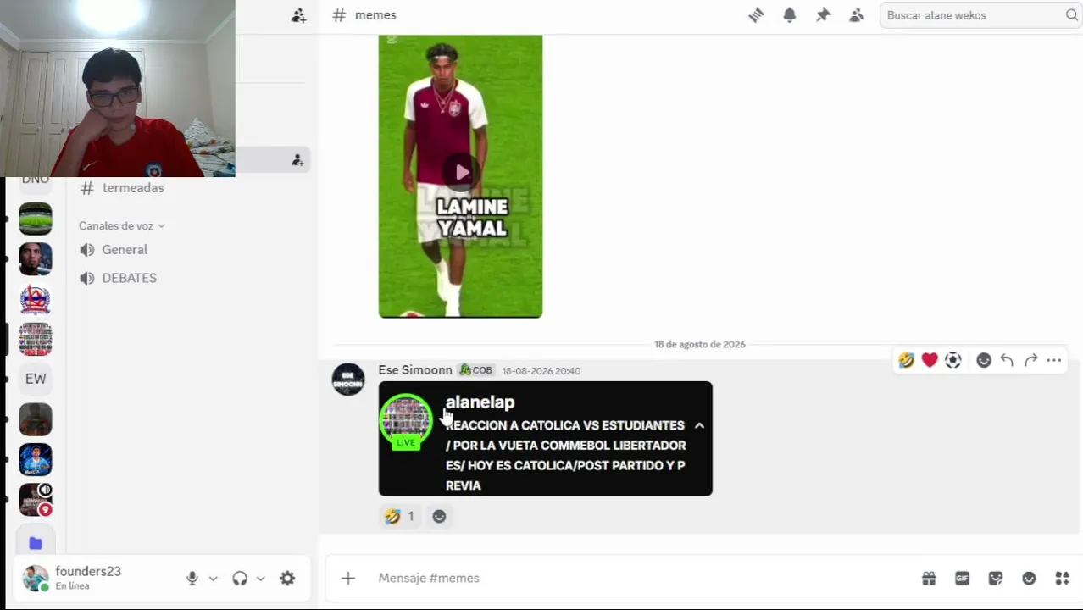Mute the microphone
Viewport: 1083px width, 610px height.
point(192,578)
